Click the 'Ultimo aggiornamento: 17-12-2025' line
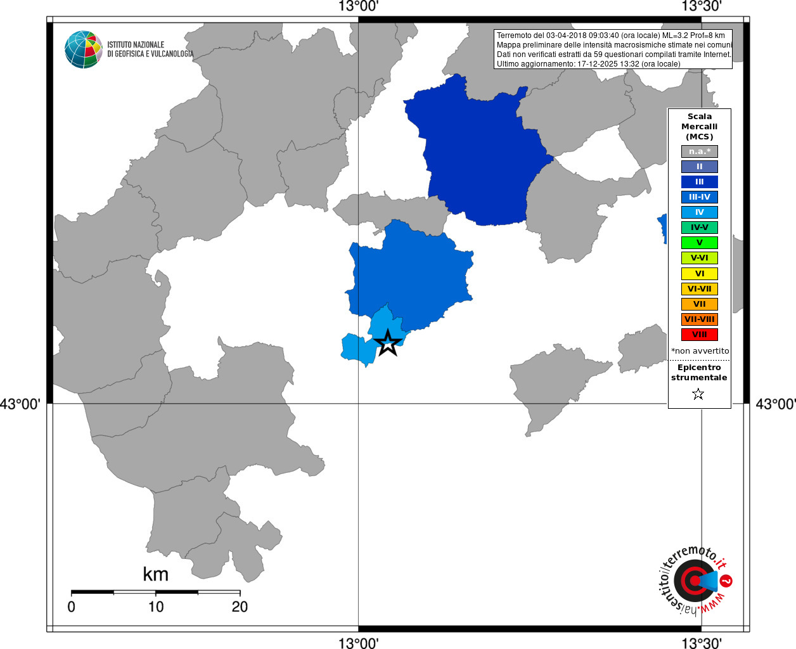The width and height of the screenshot is (796, 649). [x=589, y=64]
